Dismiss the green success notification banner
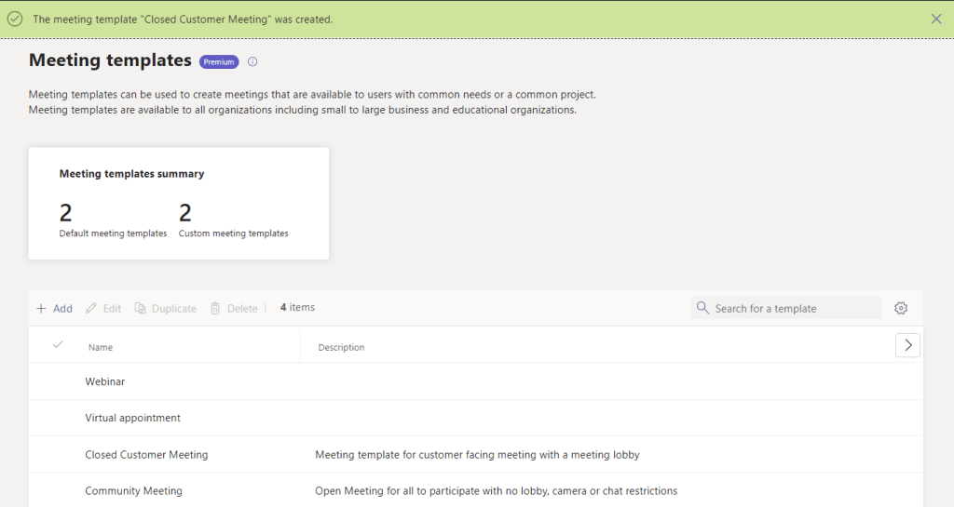Screen dimensions: 954x507 click(x=936, y=19)
